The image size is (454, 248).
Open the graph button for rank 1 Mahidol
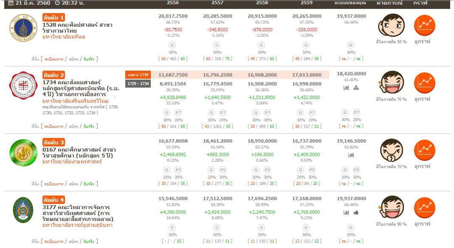pyautogui.click(x=424, y=25)
